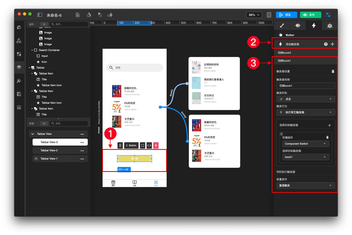Image resolution: width=352 pixels, height=235 pixels.
Task: Click the fullscreen brackets icon on floating toolbar
Action: click(x=143, y=145)
